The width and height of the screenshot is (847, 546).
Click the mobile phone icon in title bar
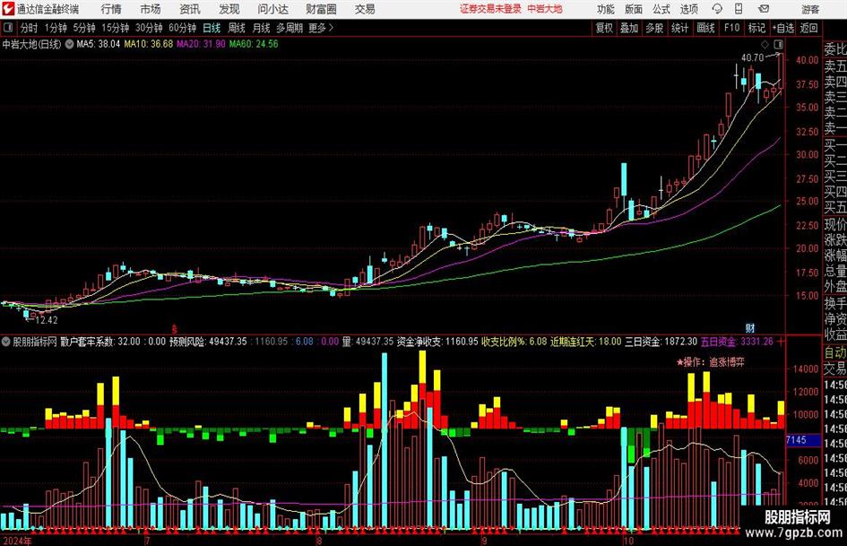(739, 9)
